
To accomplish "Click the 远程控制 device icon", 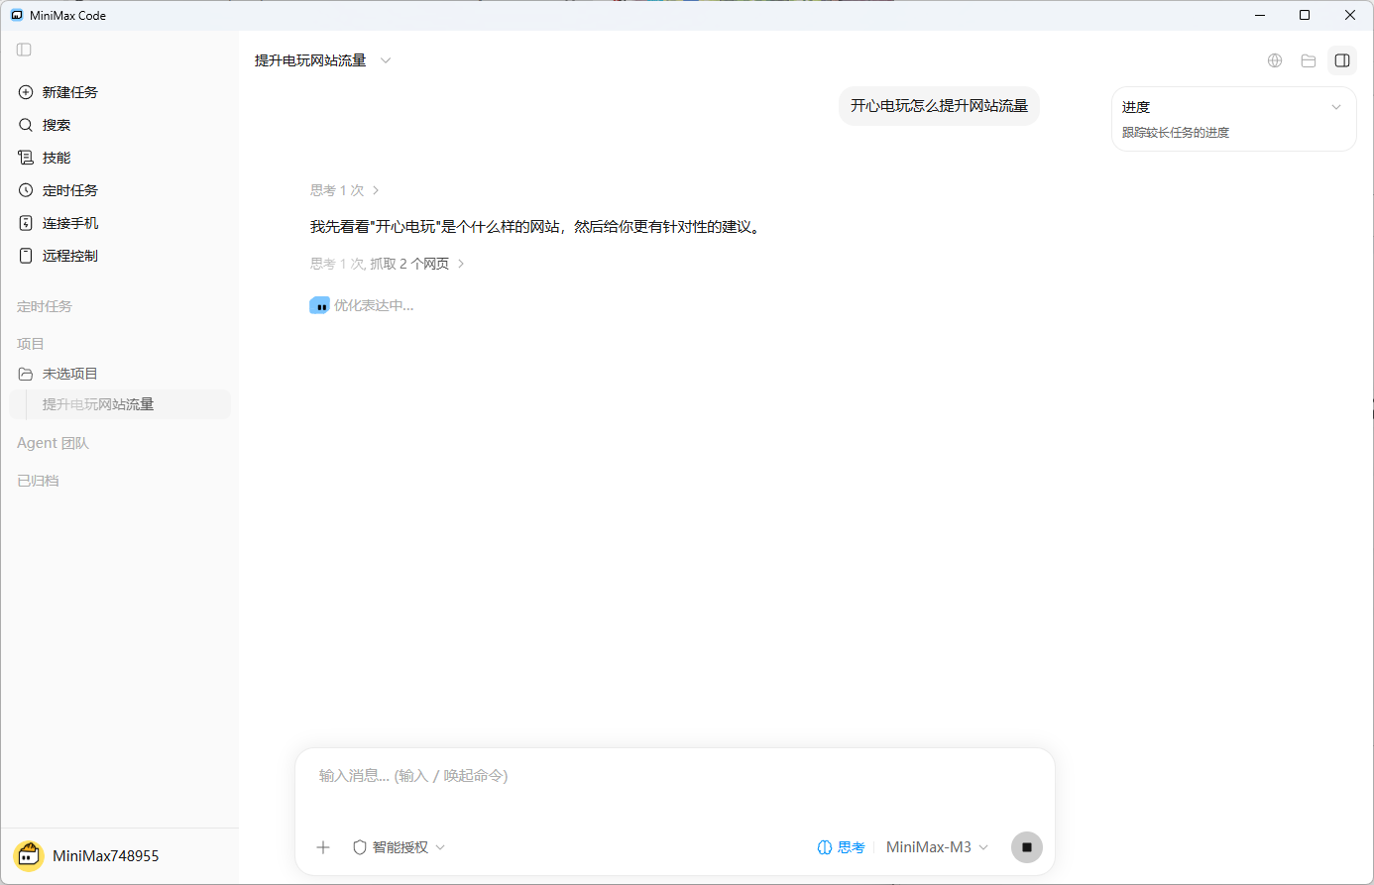I will pyautogui.click(x=26, y=256).
